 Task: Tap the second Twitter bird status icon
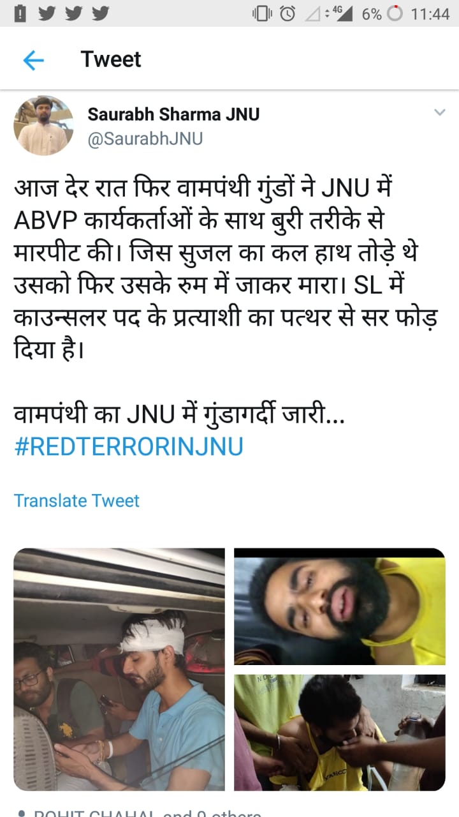click(73, 13)
